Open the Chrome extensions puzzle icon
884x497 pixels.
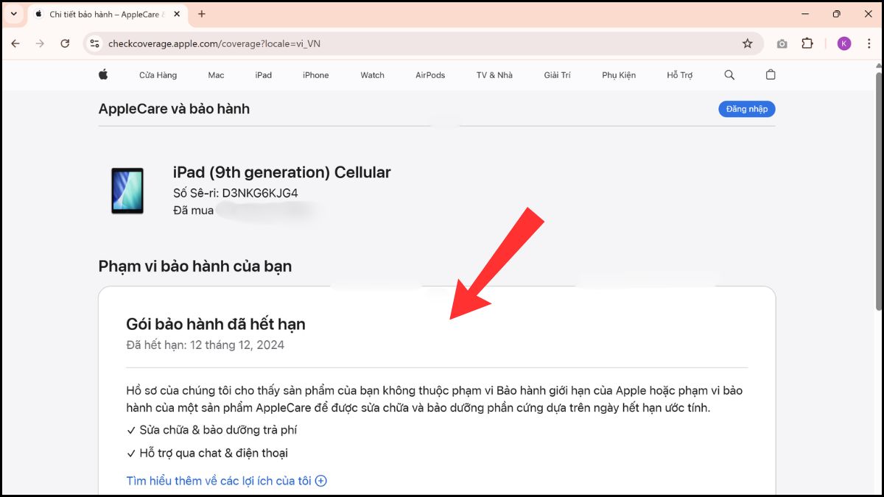tap(807, 43)
